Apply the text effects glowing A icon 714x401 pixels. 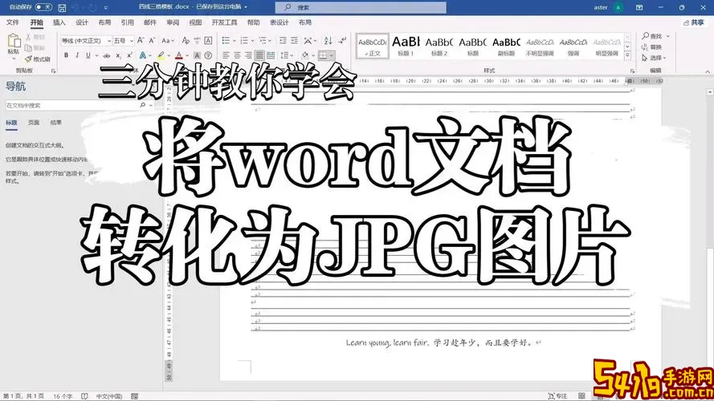[143, 55]
